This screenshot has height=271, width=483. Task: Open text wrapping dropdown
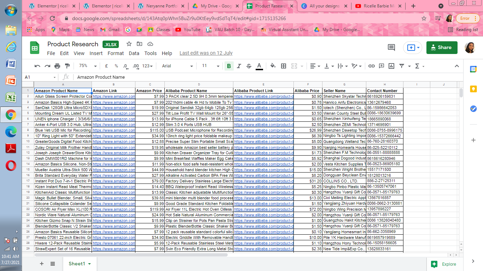[343, 66]
